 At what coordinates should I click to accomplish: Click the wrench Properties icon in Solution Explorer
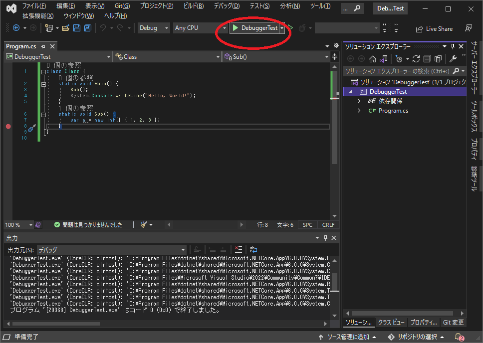[x=453, y=58]
